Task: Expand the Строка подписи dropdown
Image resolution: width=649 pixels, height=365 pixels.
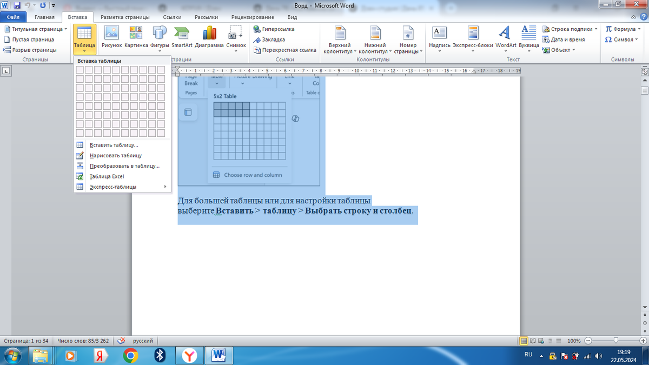Action: [595, 29]
